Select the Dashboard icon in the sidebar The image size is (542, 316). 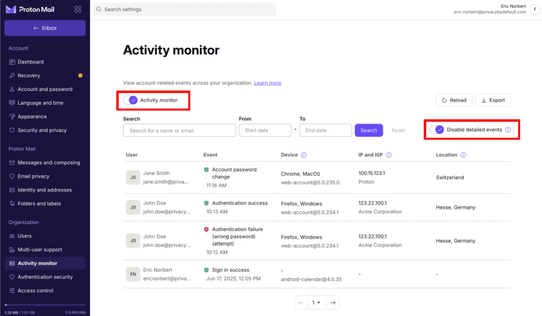pyautogui.click(x=12, y=62)
